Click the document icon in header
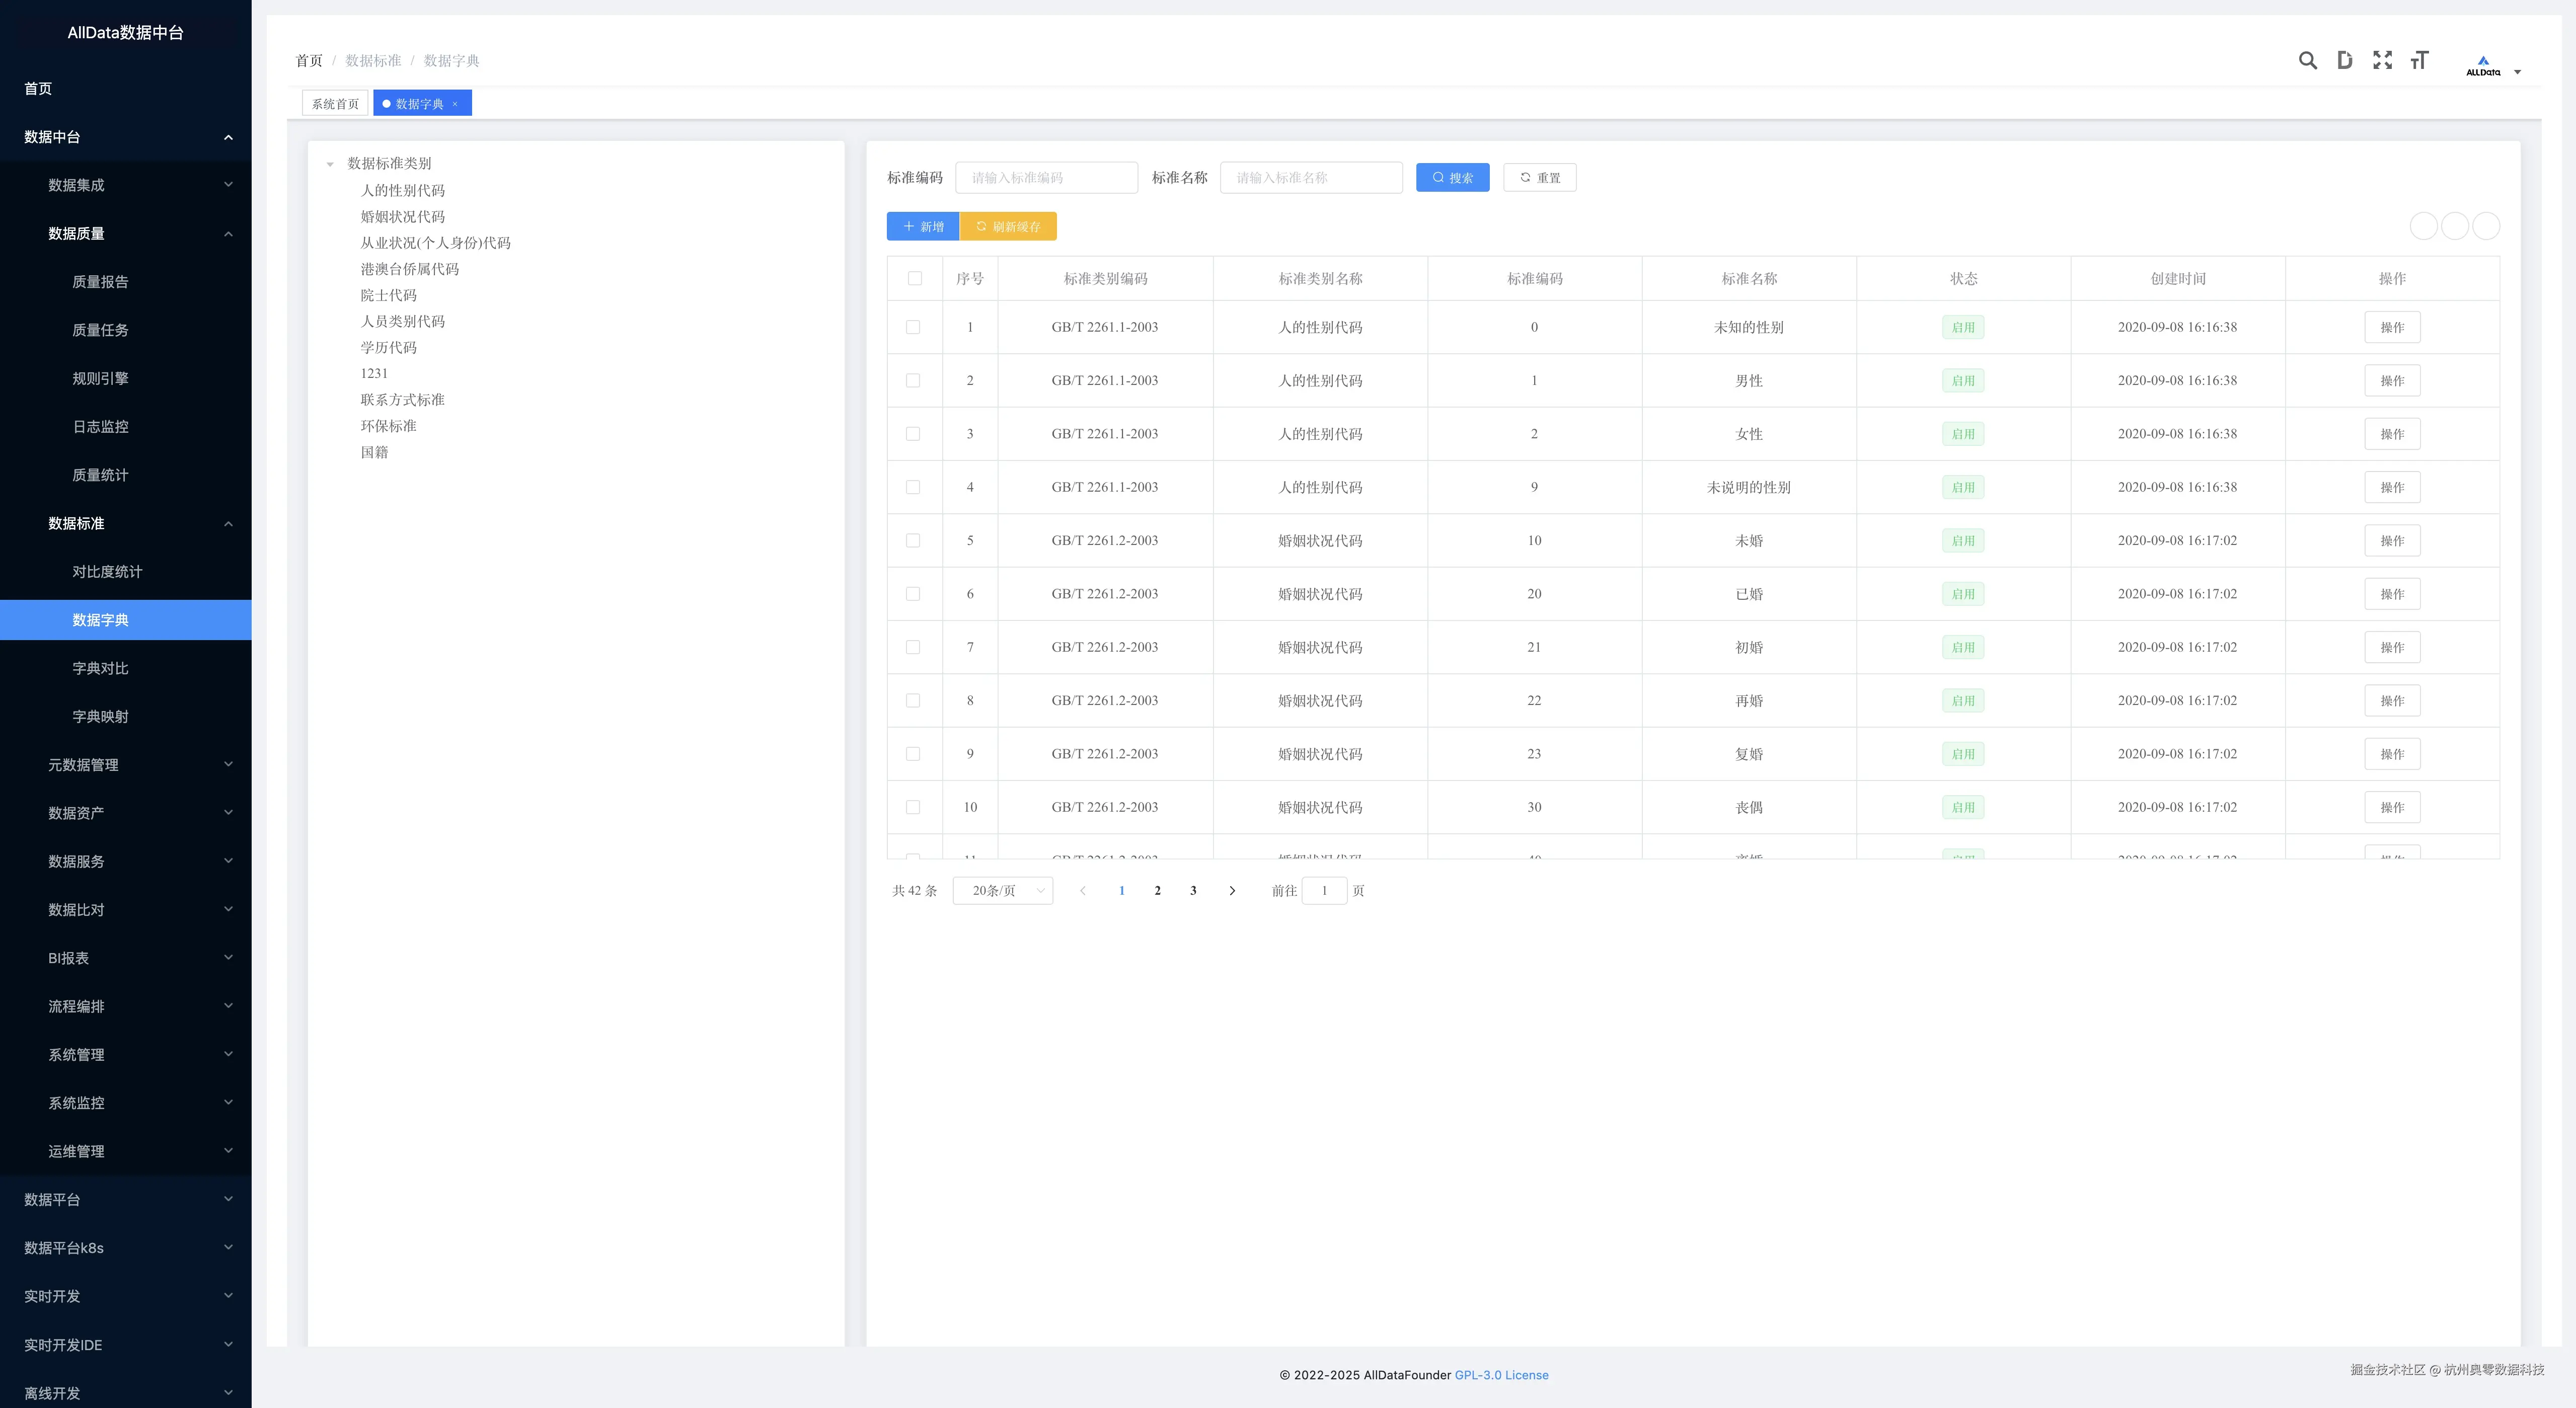 [x=2344, y=60]
